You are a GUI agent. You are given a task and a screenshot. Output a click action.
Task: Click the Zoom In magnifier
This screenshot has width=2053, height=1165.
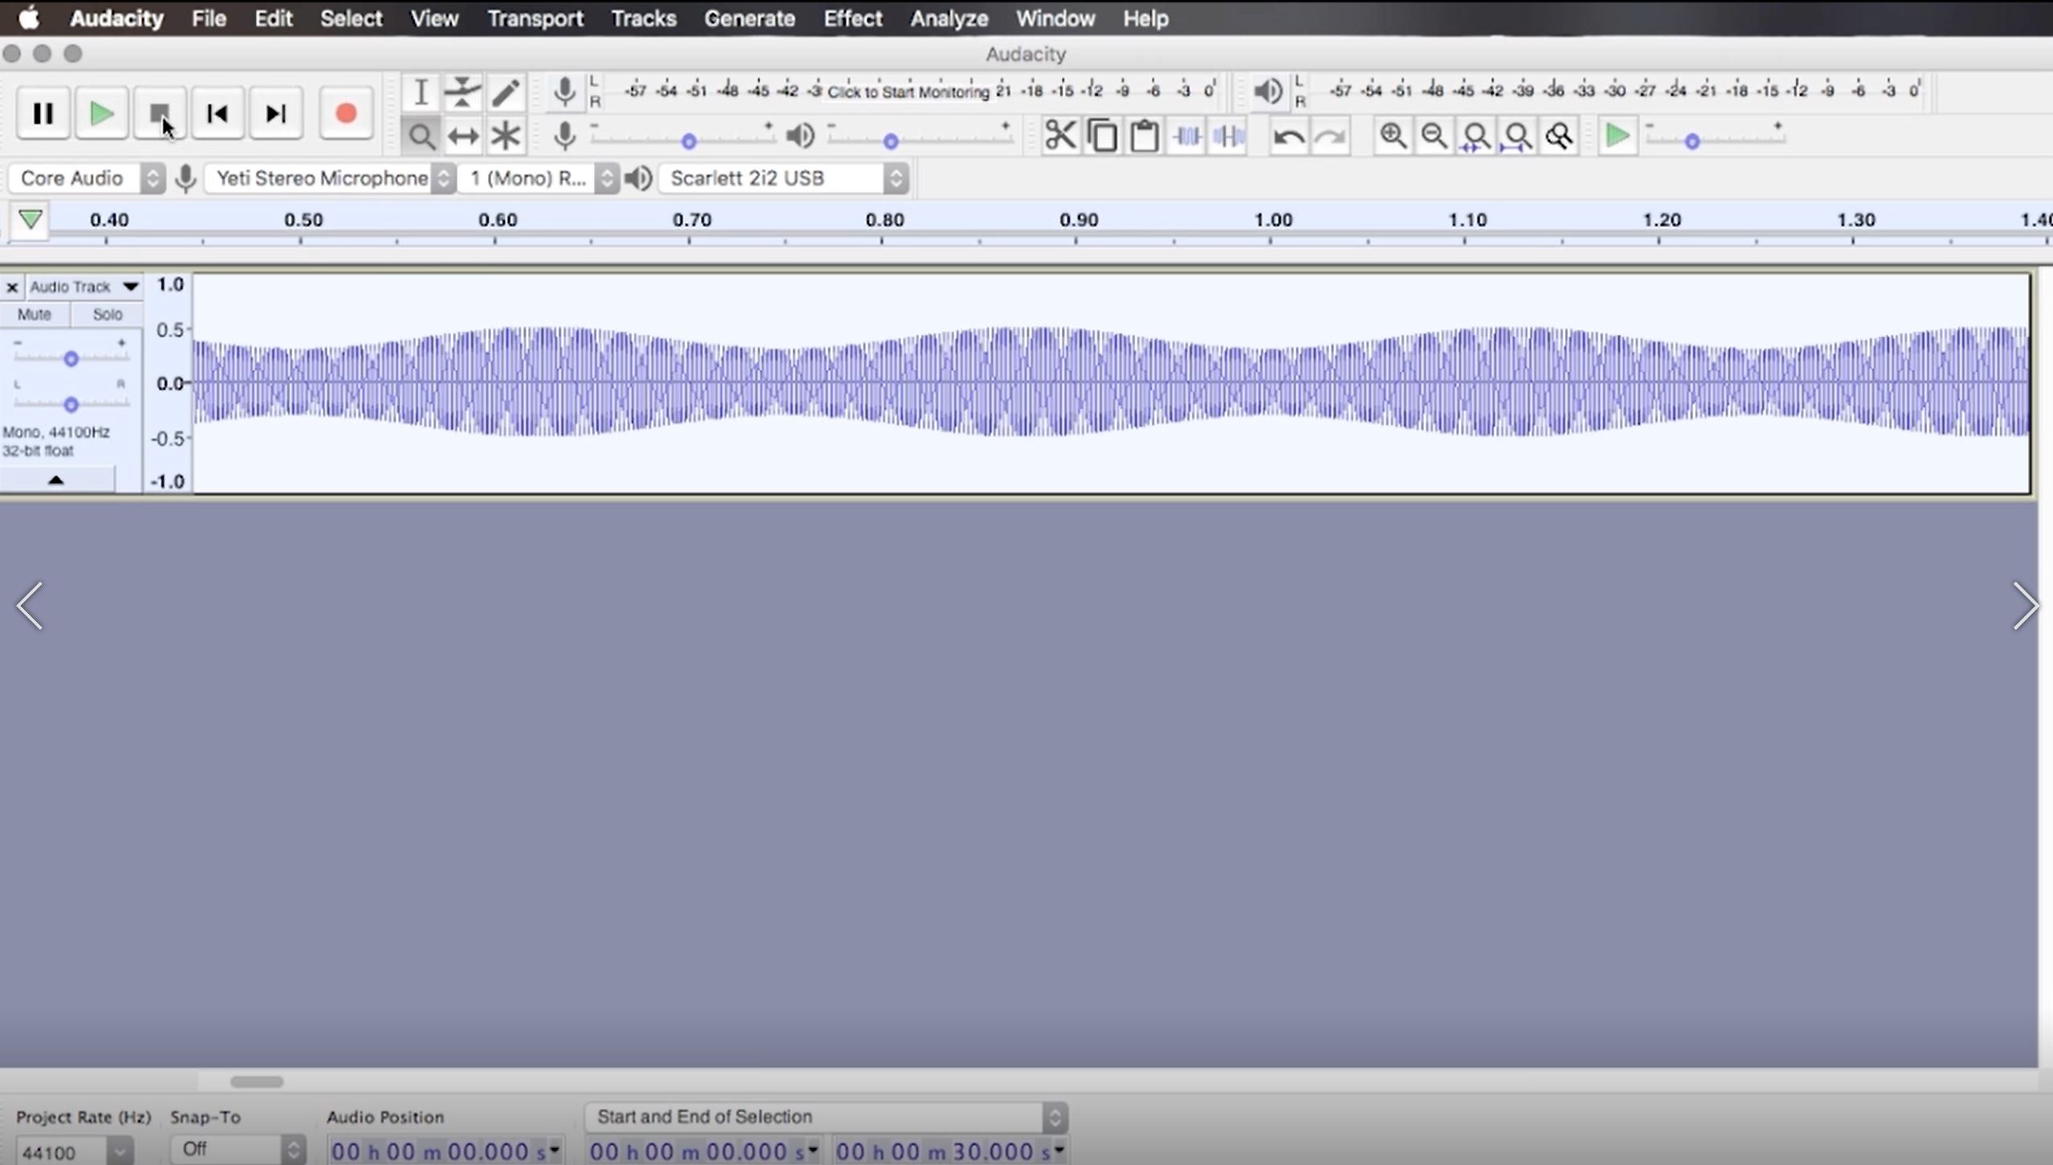coord(1392,136)
